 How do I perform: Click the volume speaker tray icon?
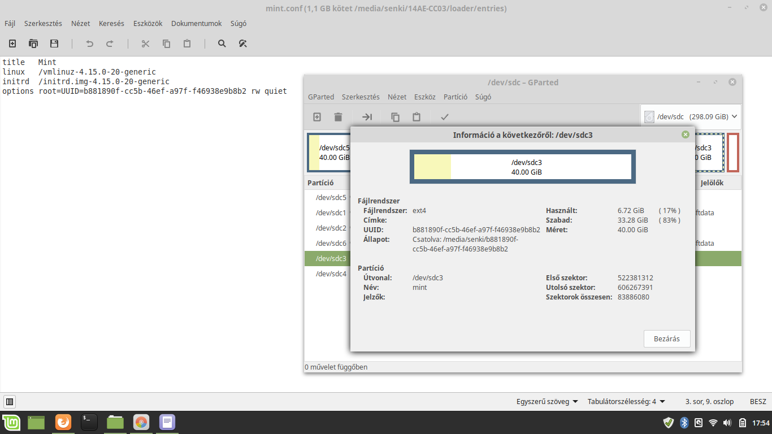click(x=727, y=422)
